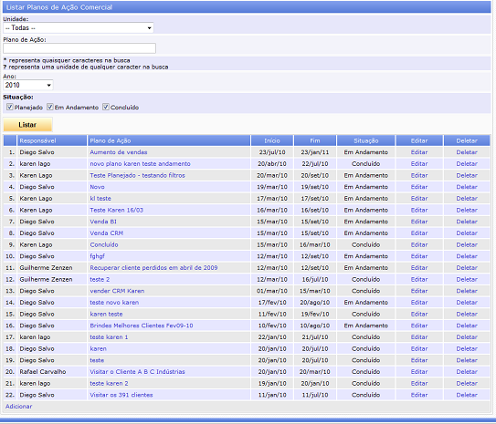
Task: Open Brindes Melhores Clientes Fev09-10 plan
Action: pyautogui.click(x=142, y=326)
